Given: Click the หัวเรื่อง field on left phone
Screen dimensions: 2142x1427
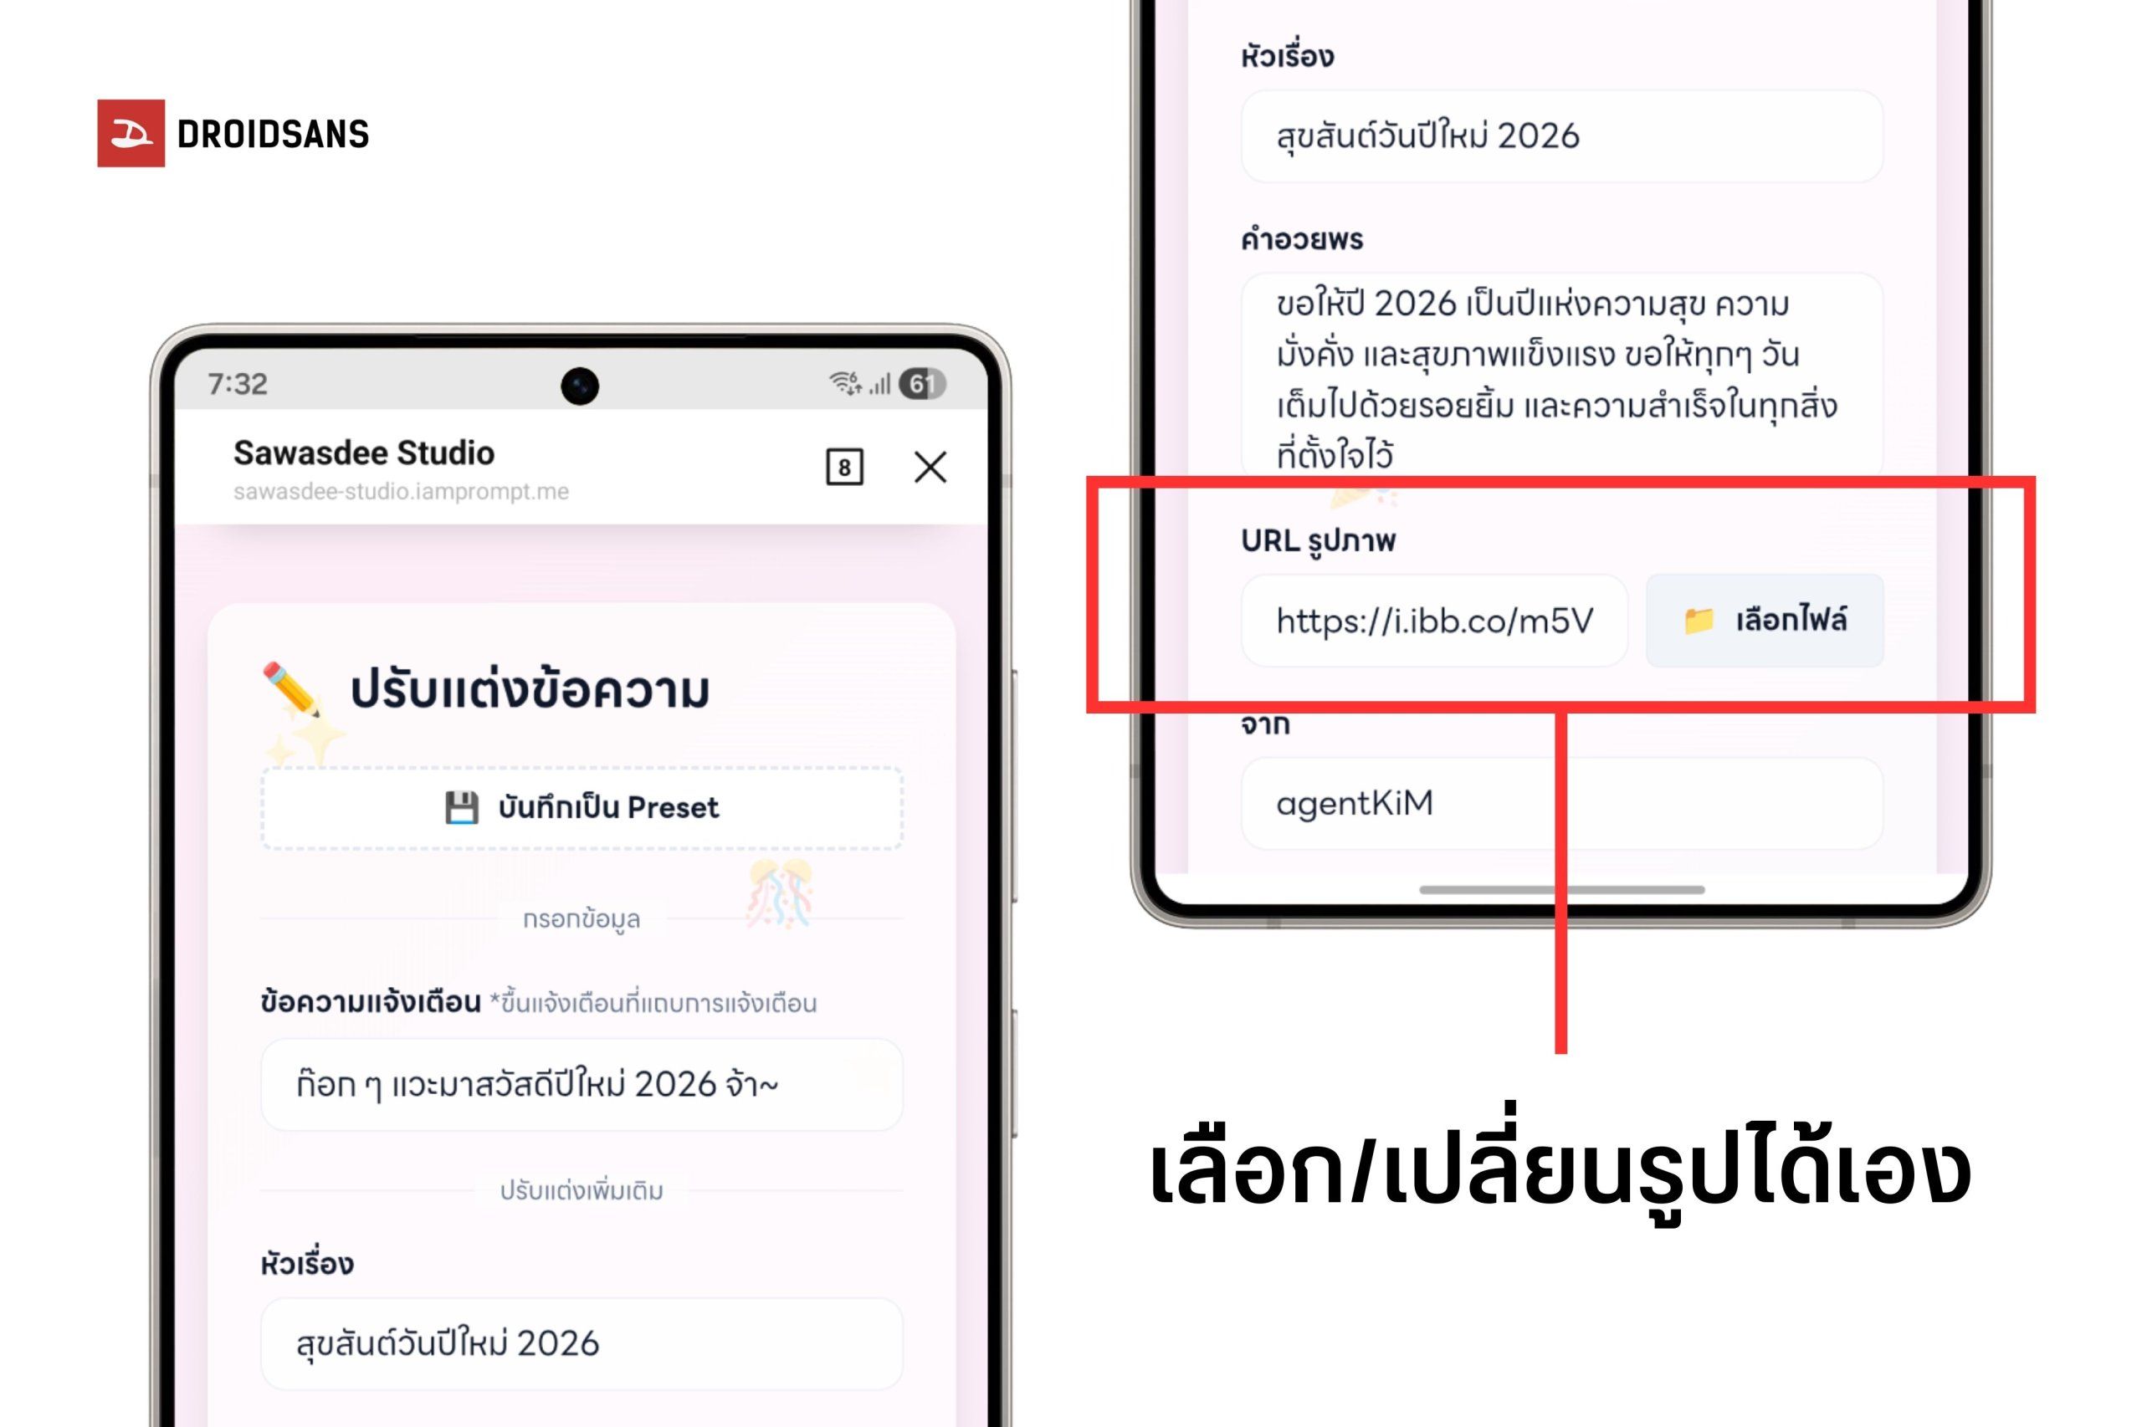Looking at the screenshot, I should click(x=581, y=1343).
